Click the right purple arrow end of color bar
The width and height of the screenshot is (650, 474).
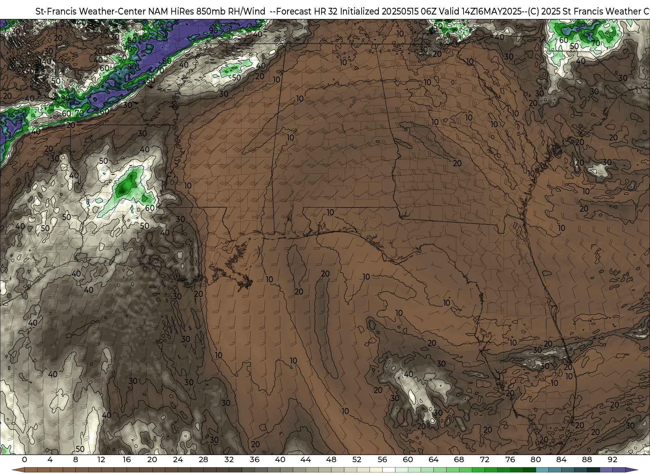pos(631,470)
